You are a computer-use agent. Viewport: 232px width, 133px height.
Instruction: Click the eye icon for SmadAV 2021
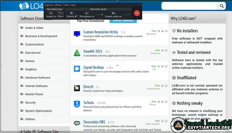163,51
